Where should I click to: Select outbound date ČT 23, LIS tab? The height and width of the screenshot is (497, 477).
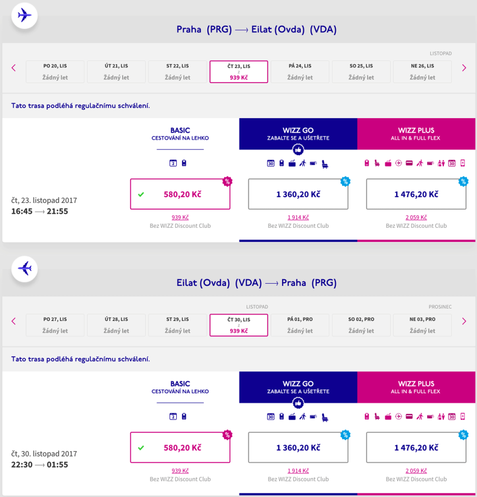(238, 72)
